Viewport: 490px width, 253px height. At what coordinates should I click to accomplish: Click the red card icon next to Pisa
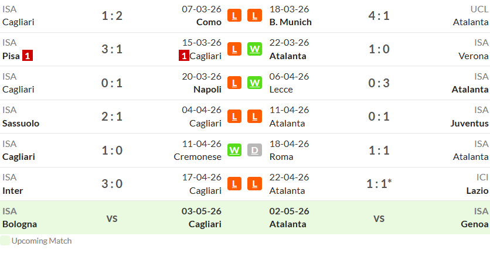[x=28, y=56]
